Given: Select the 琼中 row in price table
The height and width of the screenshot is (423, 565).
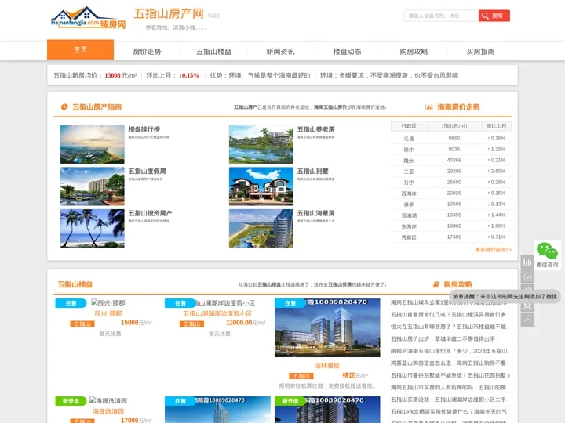Looking at the screenshot, I should pyautogui.click(x=450, y=150).
